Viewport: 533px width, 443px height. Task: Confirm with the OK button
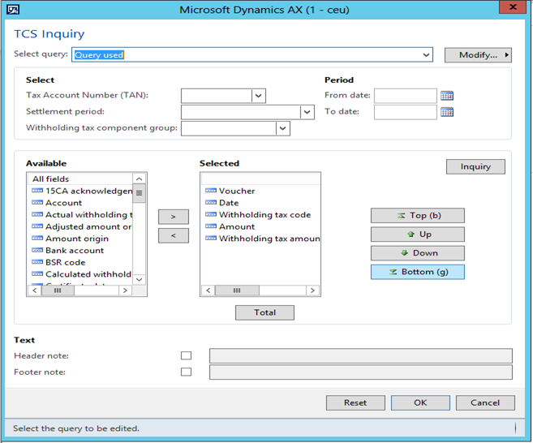pos(420,402)
